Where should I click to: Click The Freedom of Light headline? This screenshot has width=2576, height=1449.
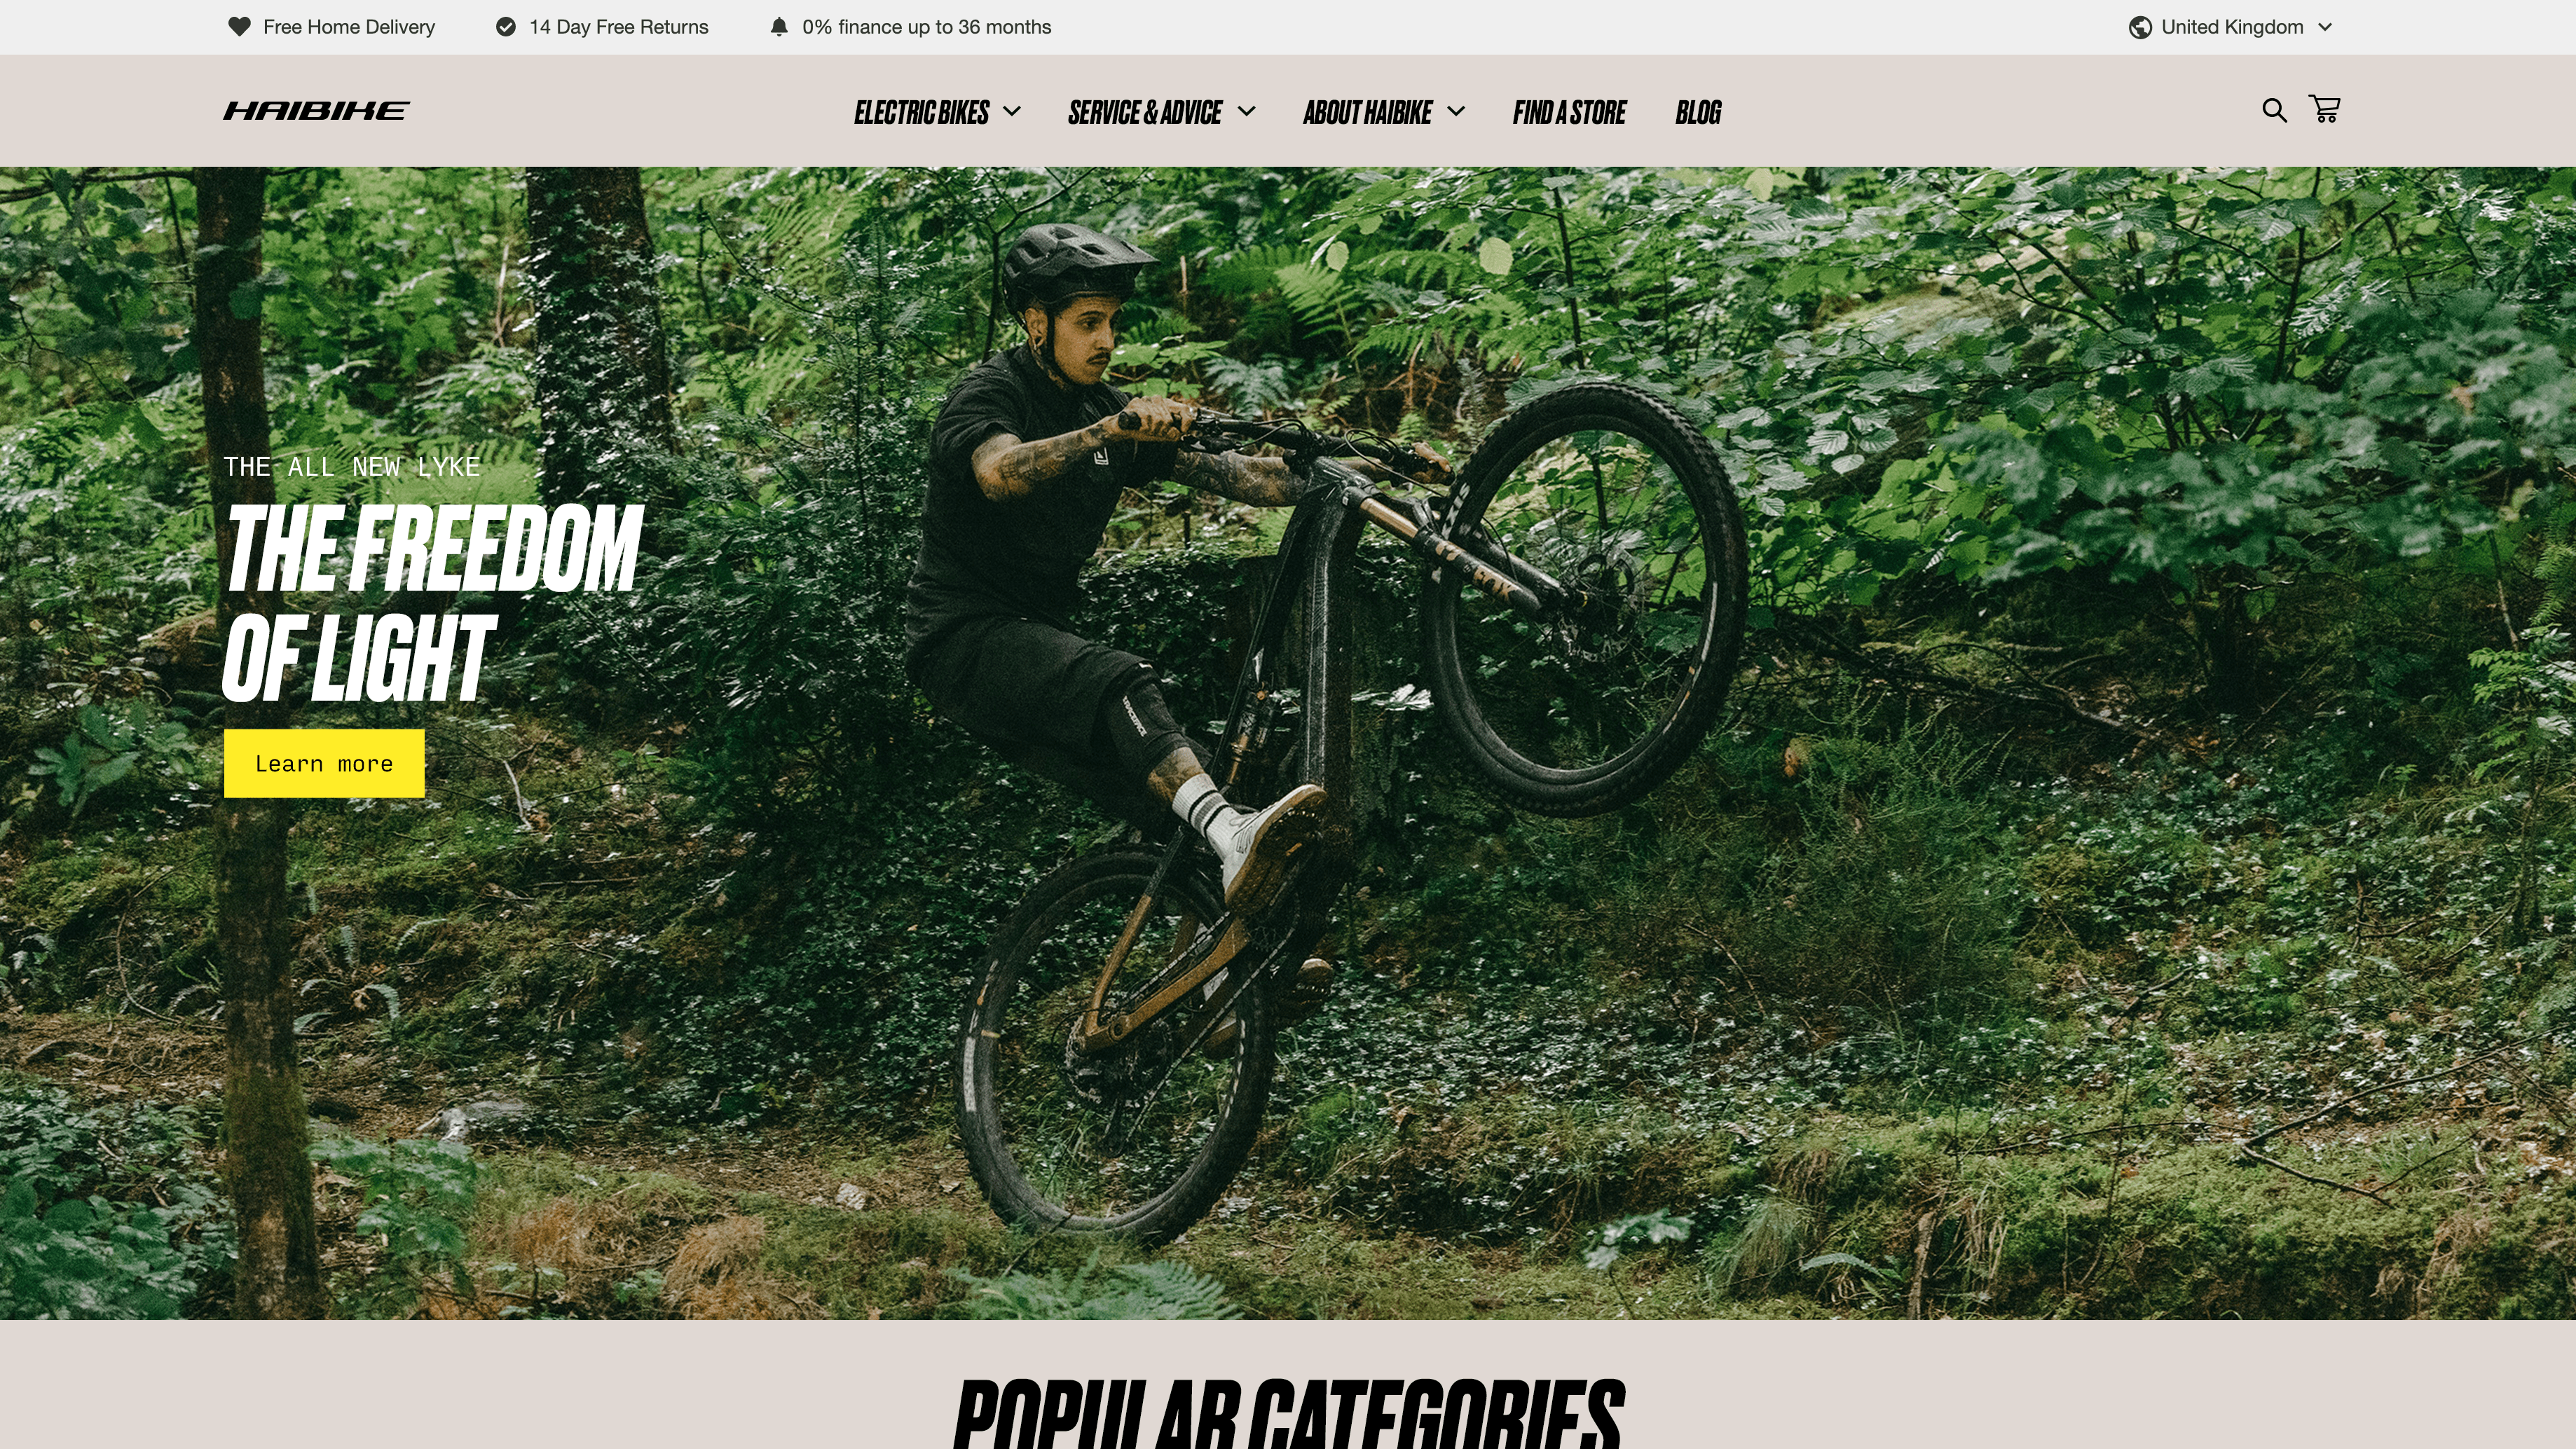tap(432, 602)
